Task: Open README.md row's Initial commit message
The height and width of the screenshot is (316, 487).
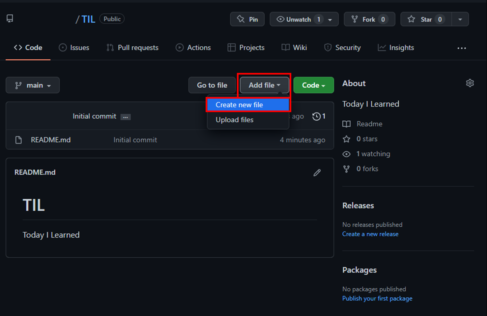Action: [x=135, y=140]
